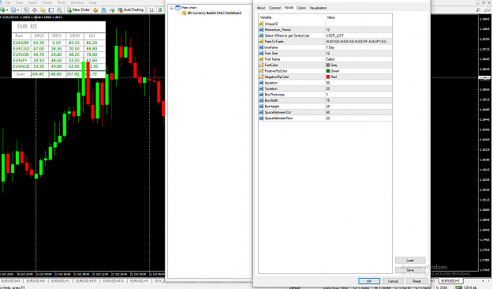Viewport: 493px width, 289px height.
Task: Click the chart tabs scroll-right arrow
Action: click(488, 281)
